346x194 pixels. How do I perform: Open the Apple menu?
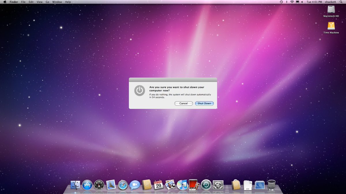click(x=5, y=2)
